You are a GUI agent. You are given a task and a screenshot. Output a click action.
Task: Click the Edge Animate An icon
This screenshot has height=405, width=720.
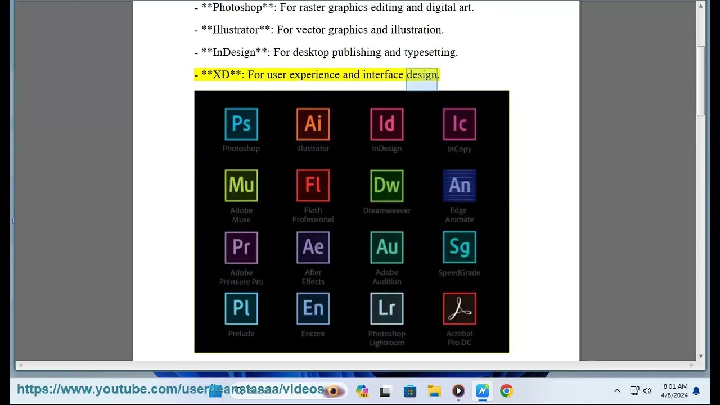460,185
